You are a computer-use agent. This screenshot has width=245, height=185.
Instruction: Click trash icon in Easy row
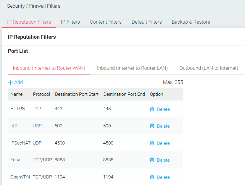152,160
